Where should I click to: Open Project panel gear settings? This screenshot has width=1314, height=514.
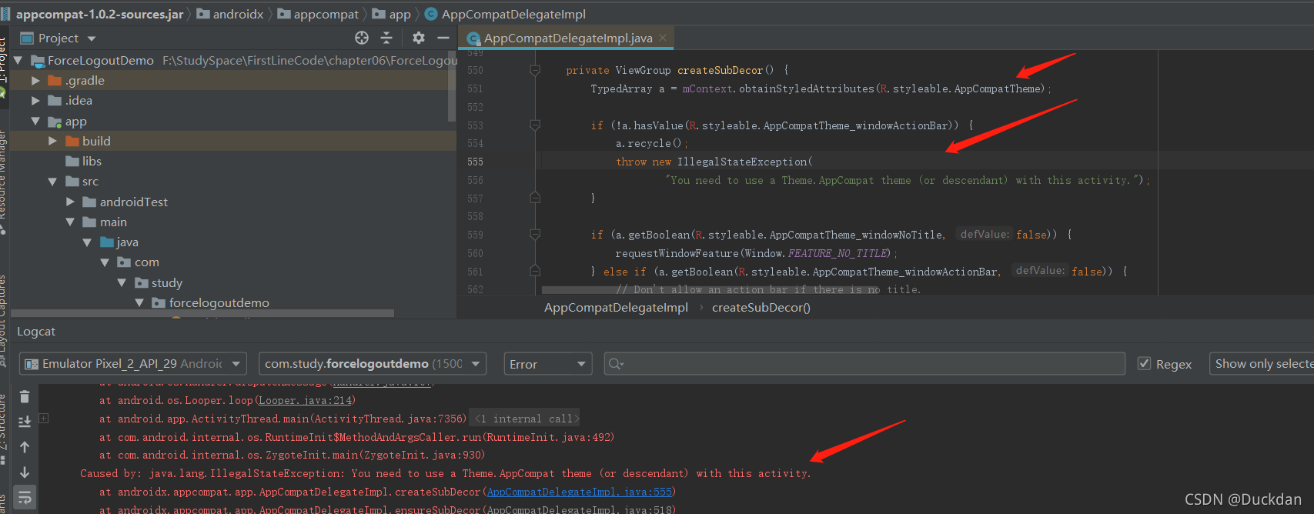pyautogui.click(x=418, y=38)
